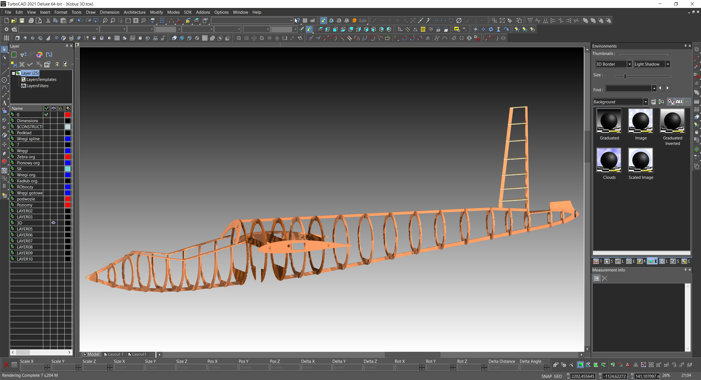The image size is (701, 380).
Task: Switch to the Layout 1 tab
Action: pos(114,354)
